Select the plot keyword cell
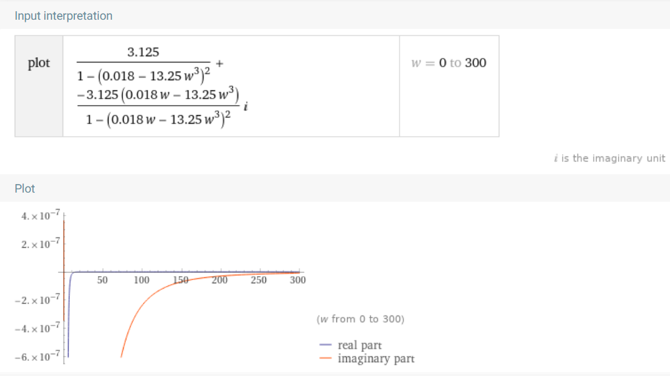This screenshot has width=670, height=376. [x=39, y=86]
